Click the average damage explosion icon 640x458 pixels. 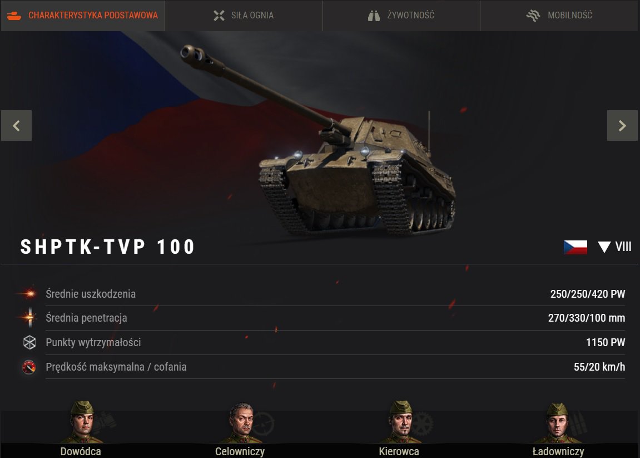[x=28, y=293]
